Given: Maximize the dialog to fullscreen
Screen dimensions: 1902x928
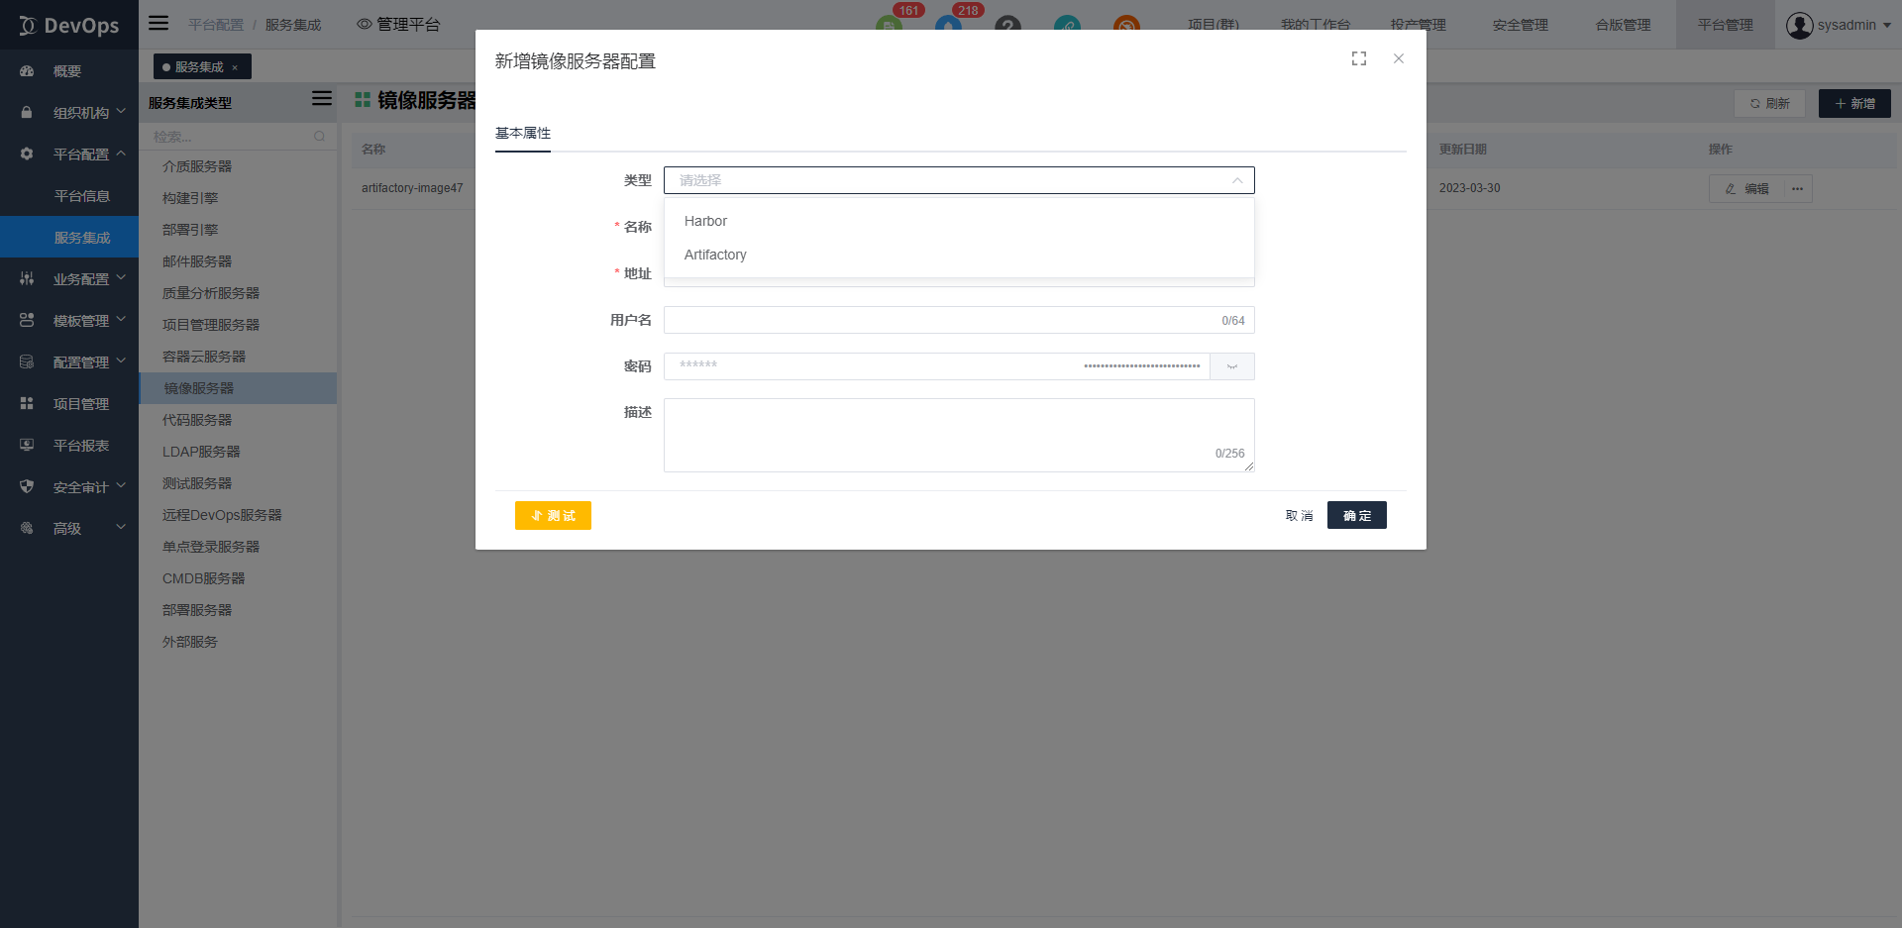Looking at the screenshot, I should 1359,58.
